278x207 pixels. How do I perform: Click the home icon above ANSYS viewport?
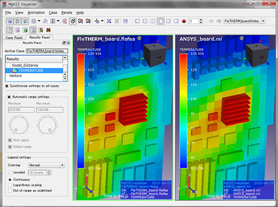pos(241,38)
